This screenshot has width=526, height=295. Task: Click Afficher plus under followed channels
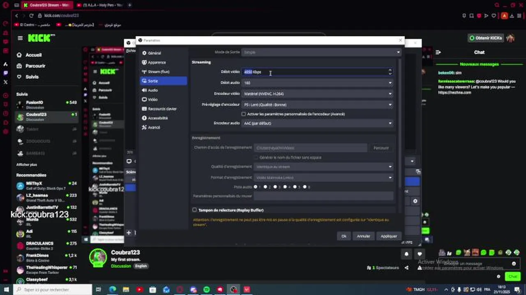coord(27,164)
